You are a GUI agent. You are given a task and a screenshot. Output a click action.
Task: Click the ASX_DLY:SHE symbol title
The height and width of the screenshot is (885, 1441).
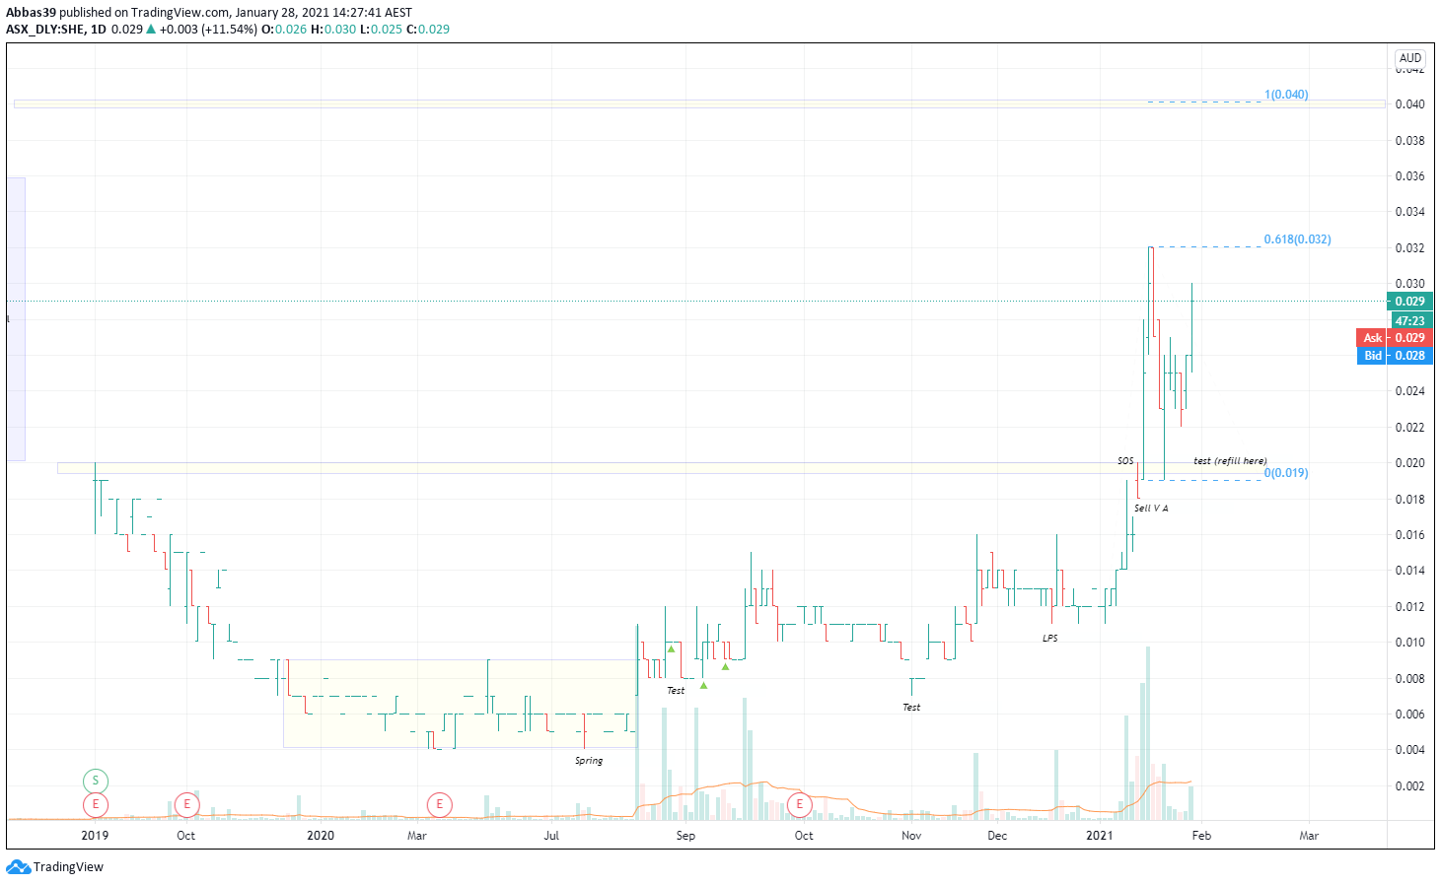click(x=45, y=30)
